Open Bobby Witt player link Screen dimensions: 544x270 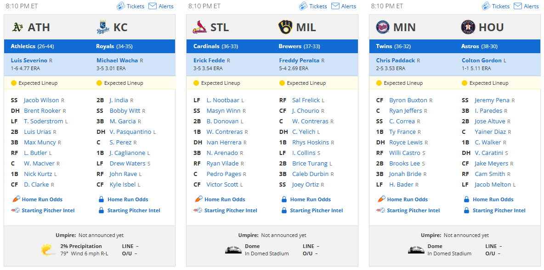pos(125,111)
